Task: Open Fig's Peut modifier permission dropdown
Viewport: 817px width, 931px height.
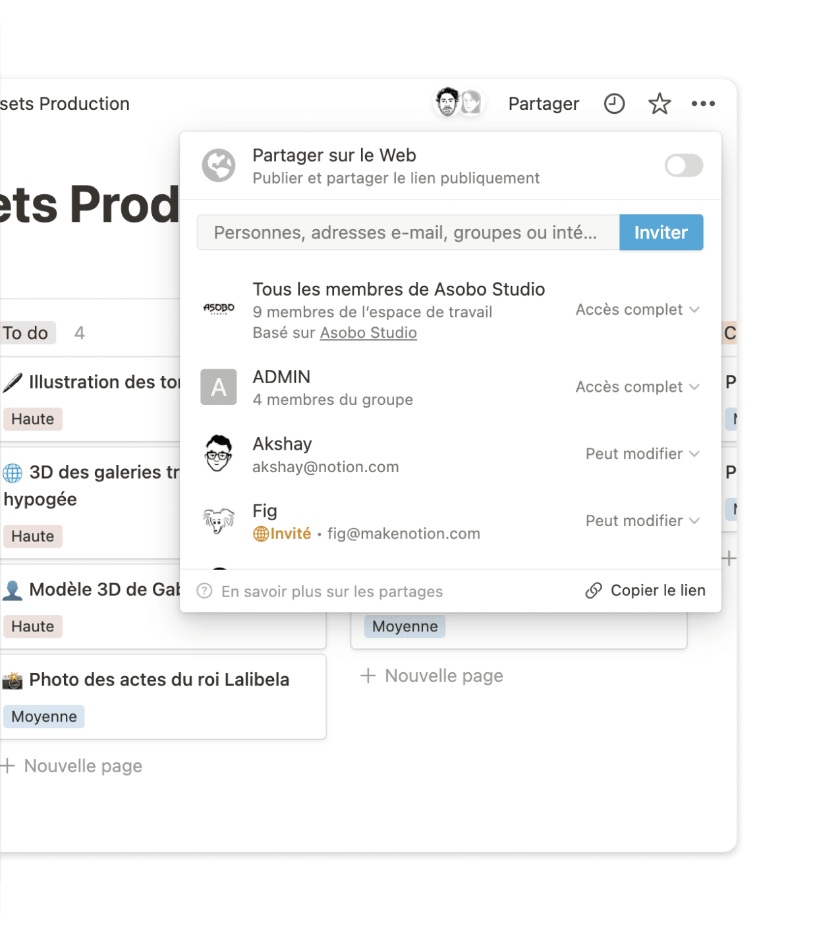Action: [x=642, y=521]
